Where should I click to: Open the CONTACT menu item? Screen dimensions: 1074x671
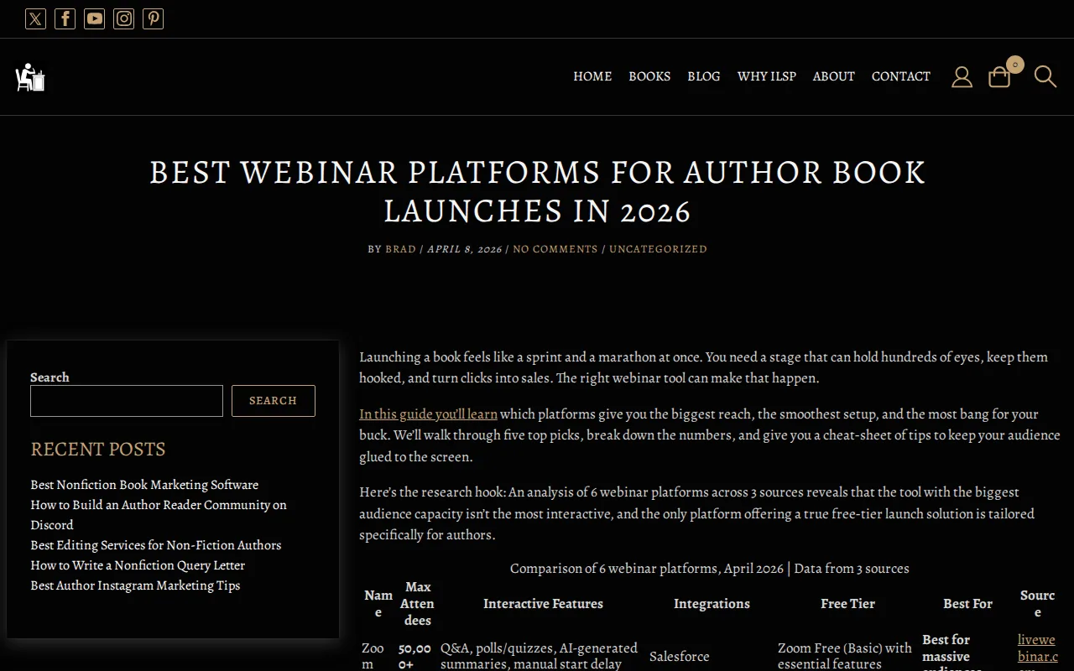coord(901,76)
